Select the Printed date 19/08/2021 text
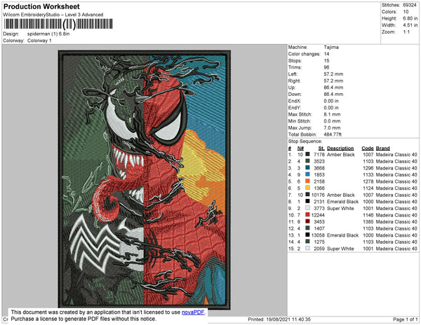 click(279, 319)
